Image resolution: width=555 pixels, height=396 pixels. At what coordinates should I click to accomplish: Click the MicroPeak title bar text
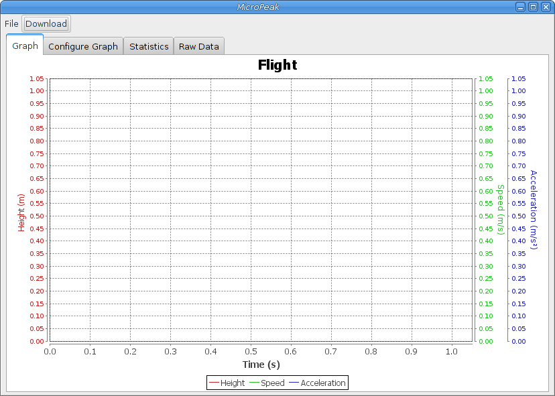[277, 7]
